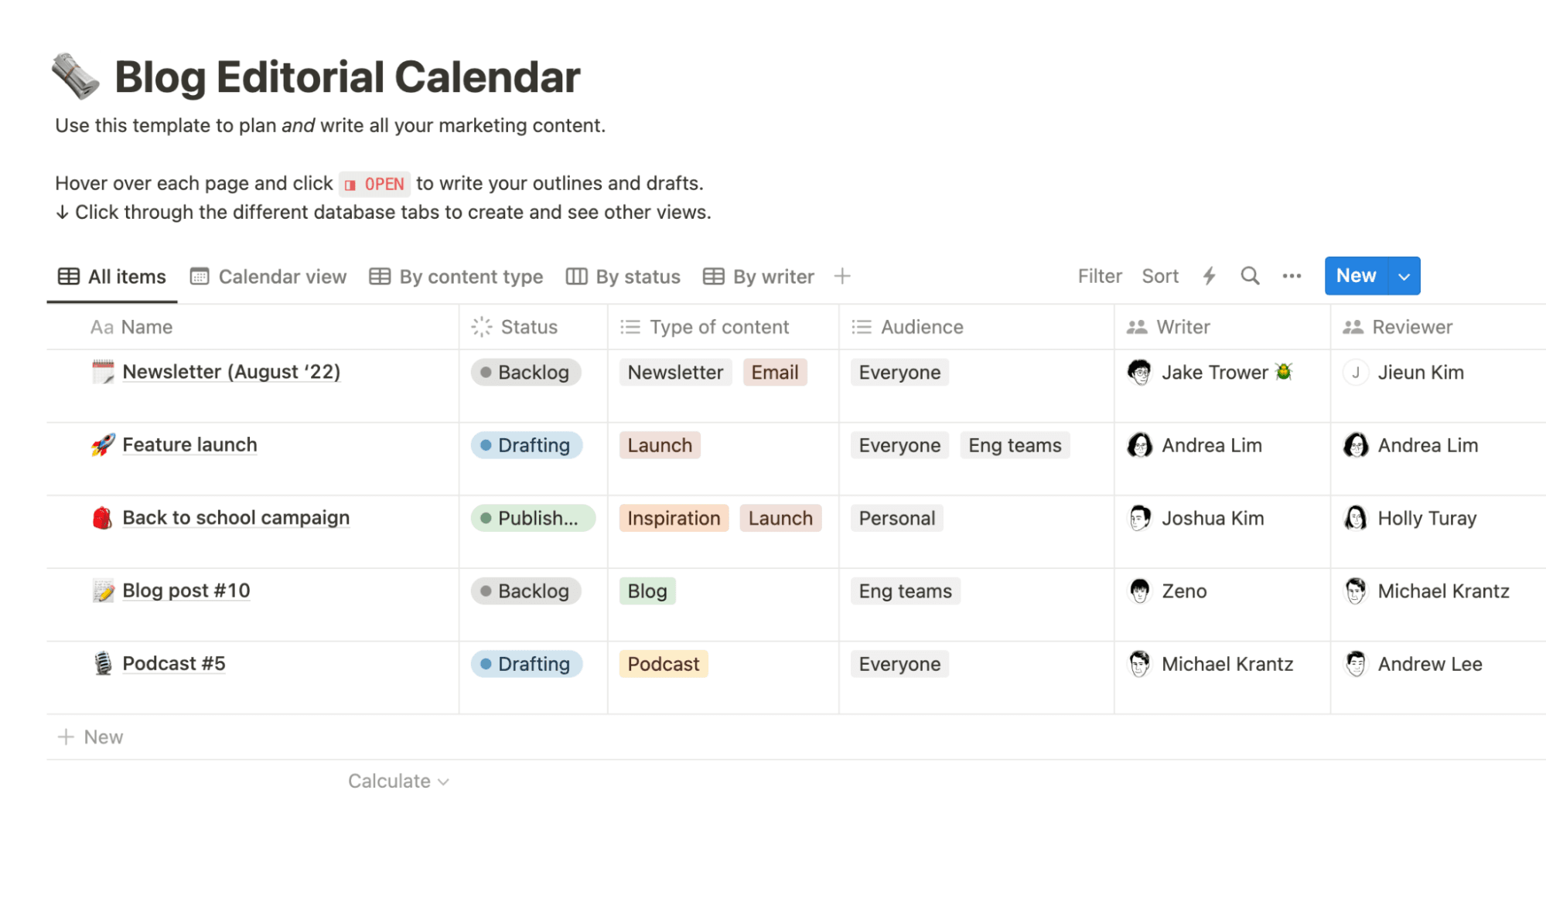The width and height of the screenshot is (1546, 909).
Task: Click the Backlog status pill on Newsletter row
Action: (525, 372)
